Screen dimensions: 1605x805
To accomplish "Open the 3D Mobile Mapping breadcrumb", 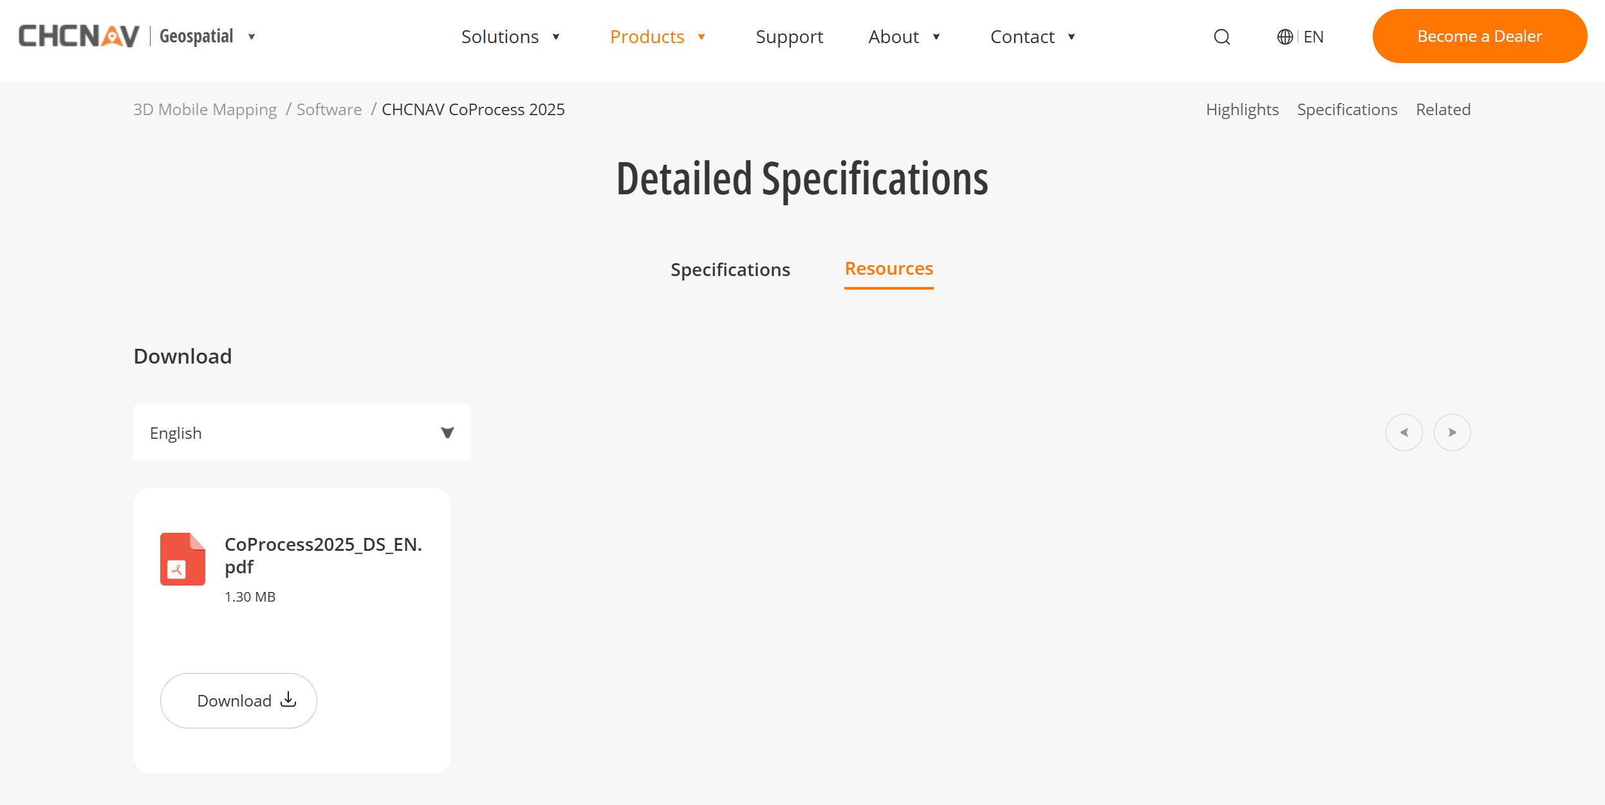I will click(x=205, y=109).
